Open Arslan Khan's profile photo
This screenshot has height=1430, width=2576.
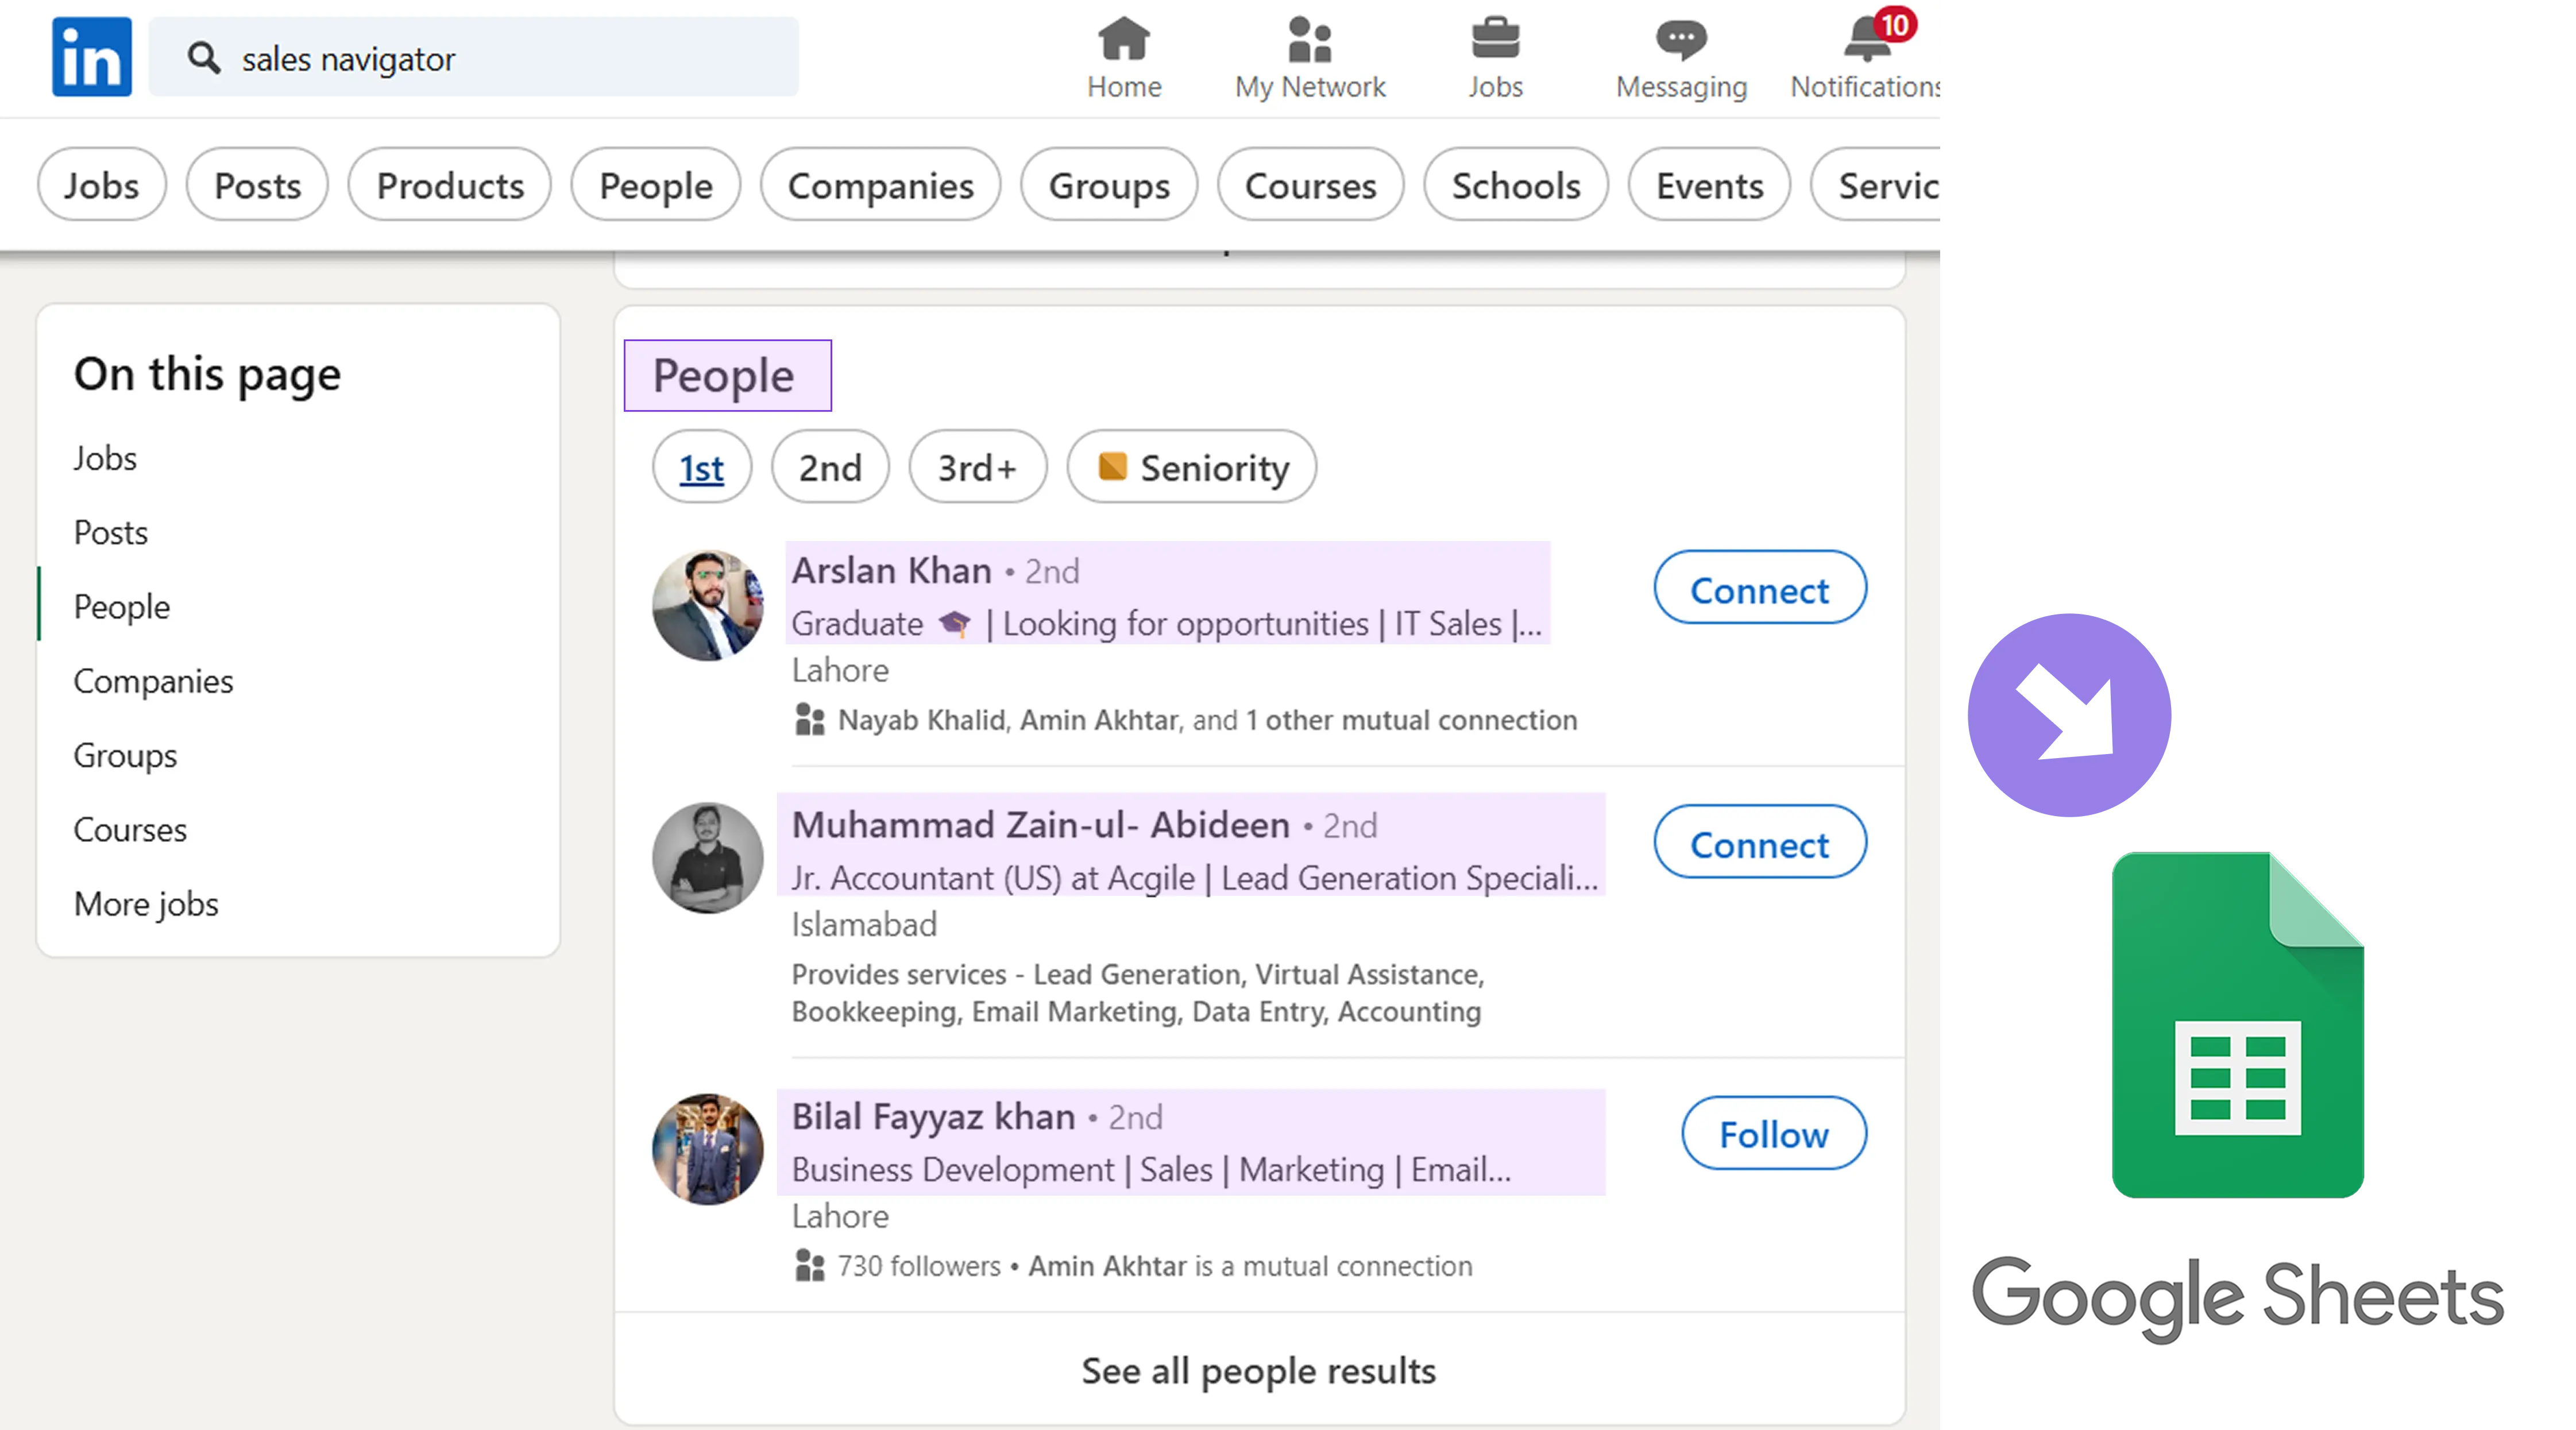[x=708, y=604]
